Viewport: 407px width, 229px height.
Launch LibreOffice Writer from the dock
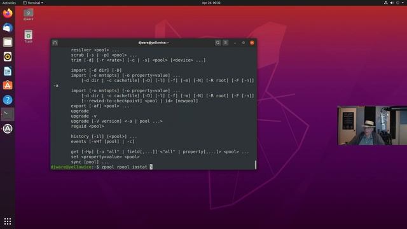[x=8, y=71]
